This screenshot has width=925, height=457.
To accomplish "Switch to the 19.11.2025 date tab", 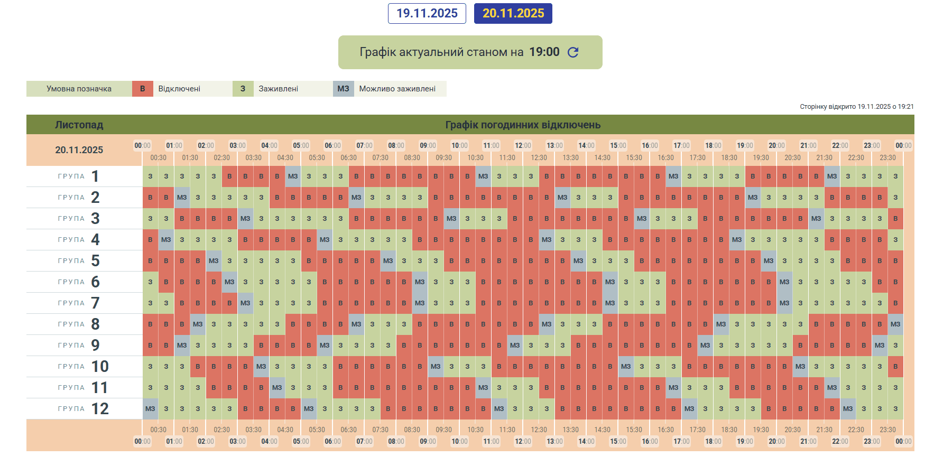I will point(427,13).
